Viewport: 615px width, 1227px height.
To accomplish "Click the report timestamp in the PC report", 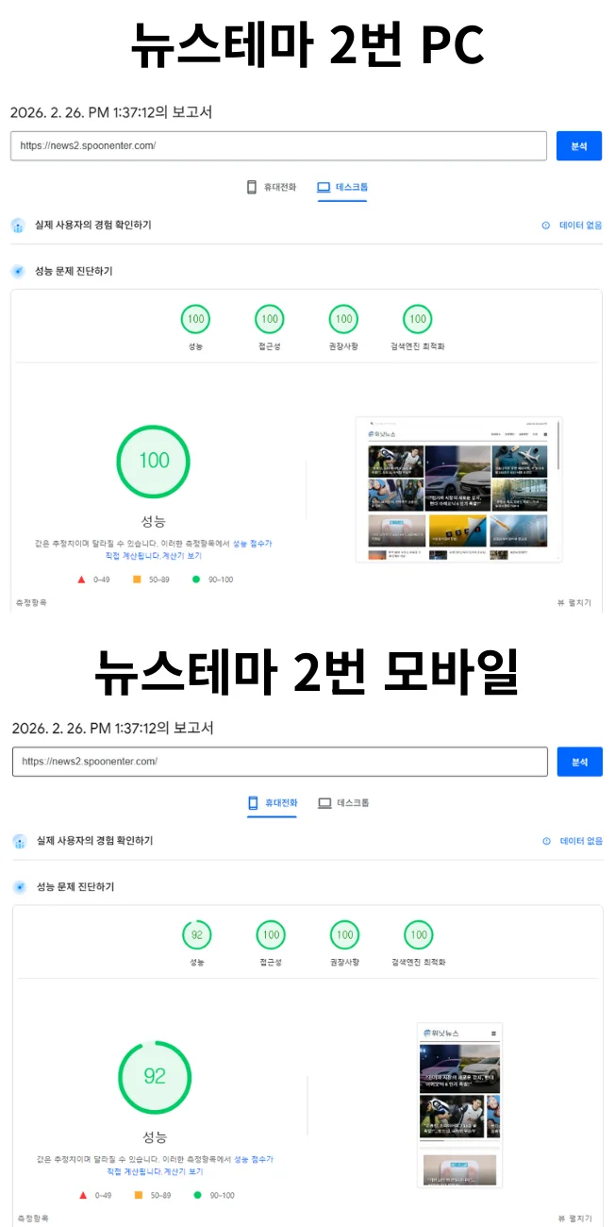I will [x=111, y=112].
